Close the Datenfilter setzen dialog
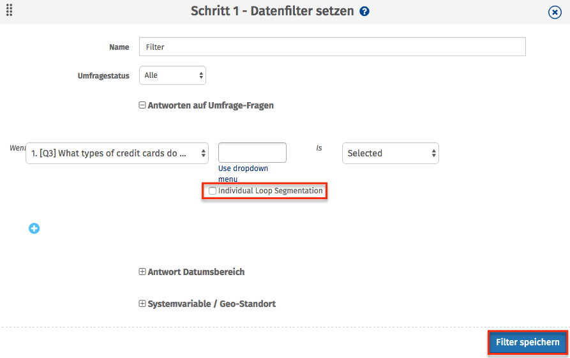 pos(555,12)
